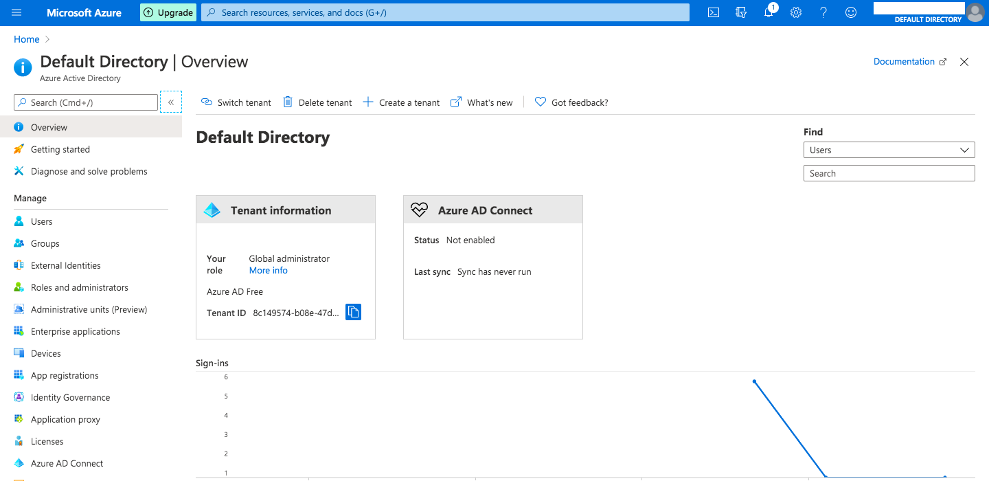Click Switch tenant in the toolbar
Image resolution: width=989 pixels, height=481 pixels.
(236, 102)
